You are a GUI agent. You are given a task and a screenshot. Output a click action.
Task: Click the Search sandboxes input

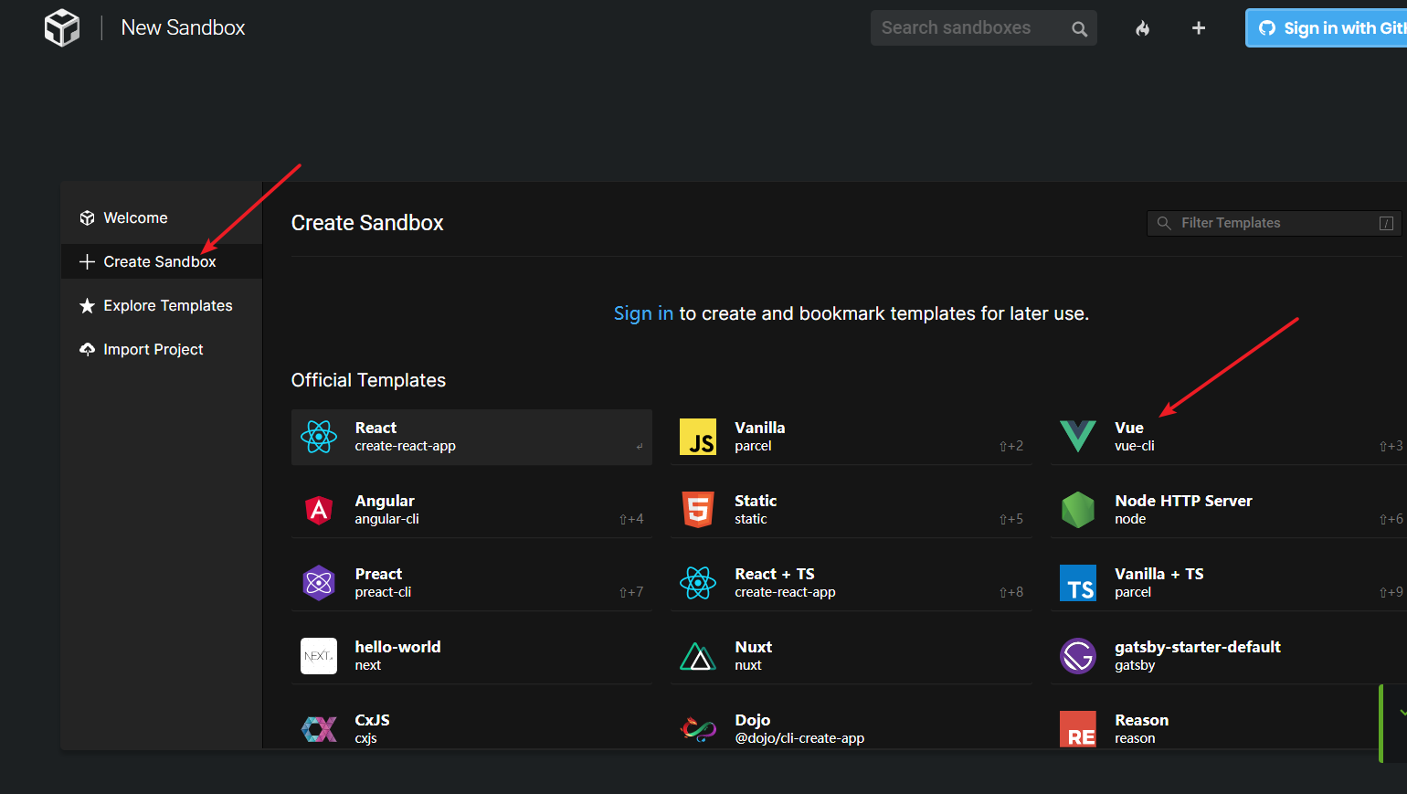coord(968,28)
